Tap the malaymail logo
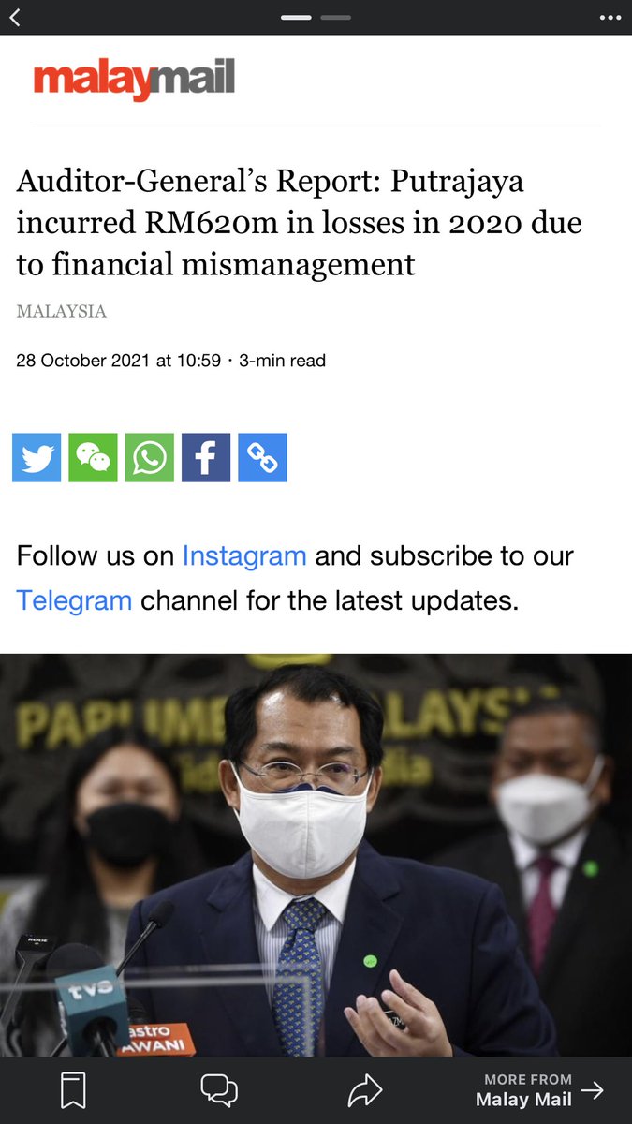The height and width of the screenshot is (1124, 632). click(x=134, y=80)
